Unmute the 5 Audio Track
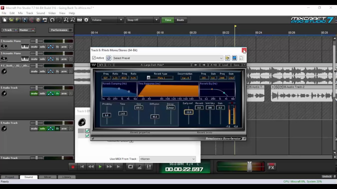This screenshot has width=337, height=189. tap(34, 93)
